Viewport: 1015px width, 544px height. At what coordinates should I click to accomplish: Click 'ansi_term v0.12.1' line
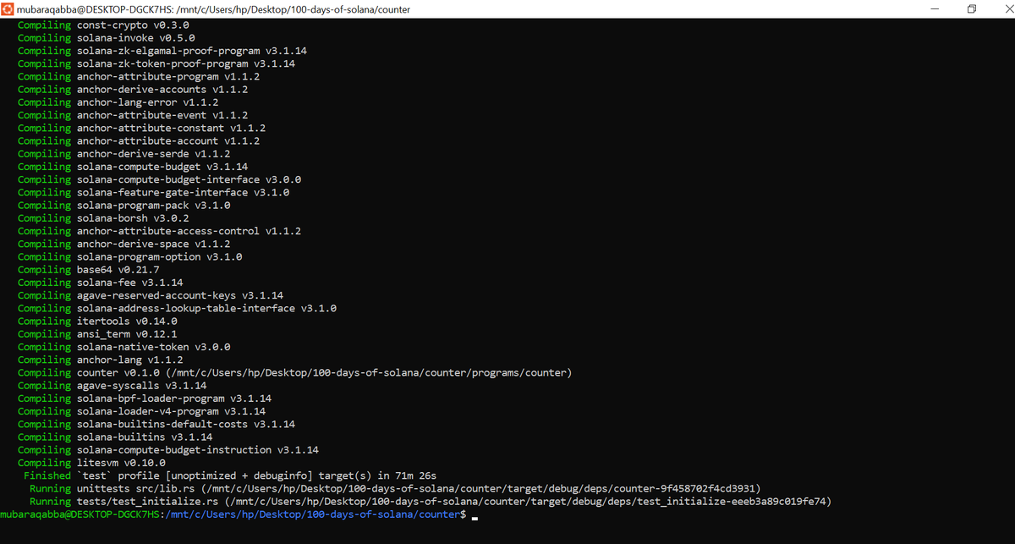97,334
